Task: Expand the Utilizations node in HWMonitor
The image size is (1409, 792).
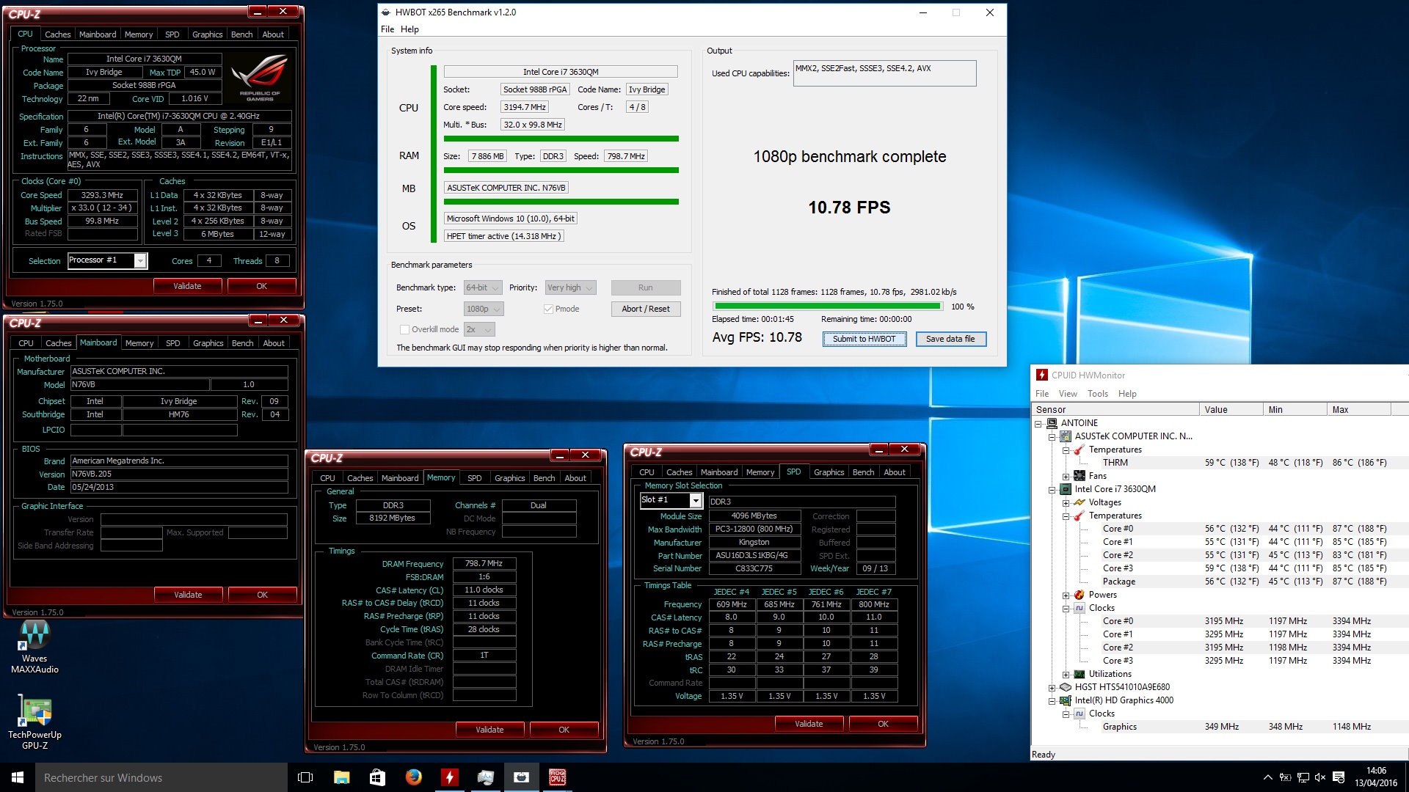Action: pyautogui.click(x=1066, y=675)
